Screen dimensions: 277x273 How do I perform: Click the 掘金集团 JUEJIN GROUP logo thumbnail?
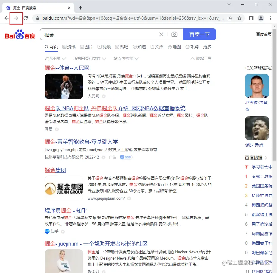pos(64,188)
